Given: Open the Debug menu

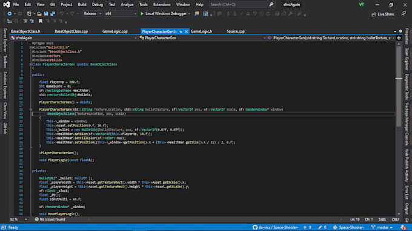Looking at the screenshot, I should tap(98, 4).
